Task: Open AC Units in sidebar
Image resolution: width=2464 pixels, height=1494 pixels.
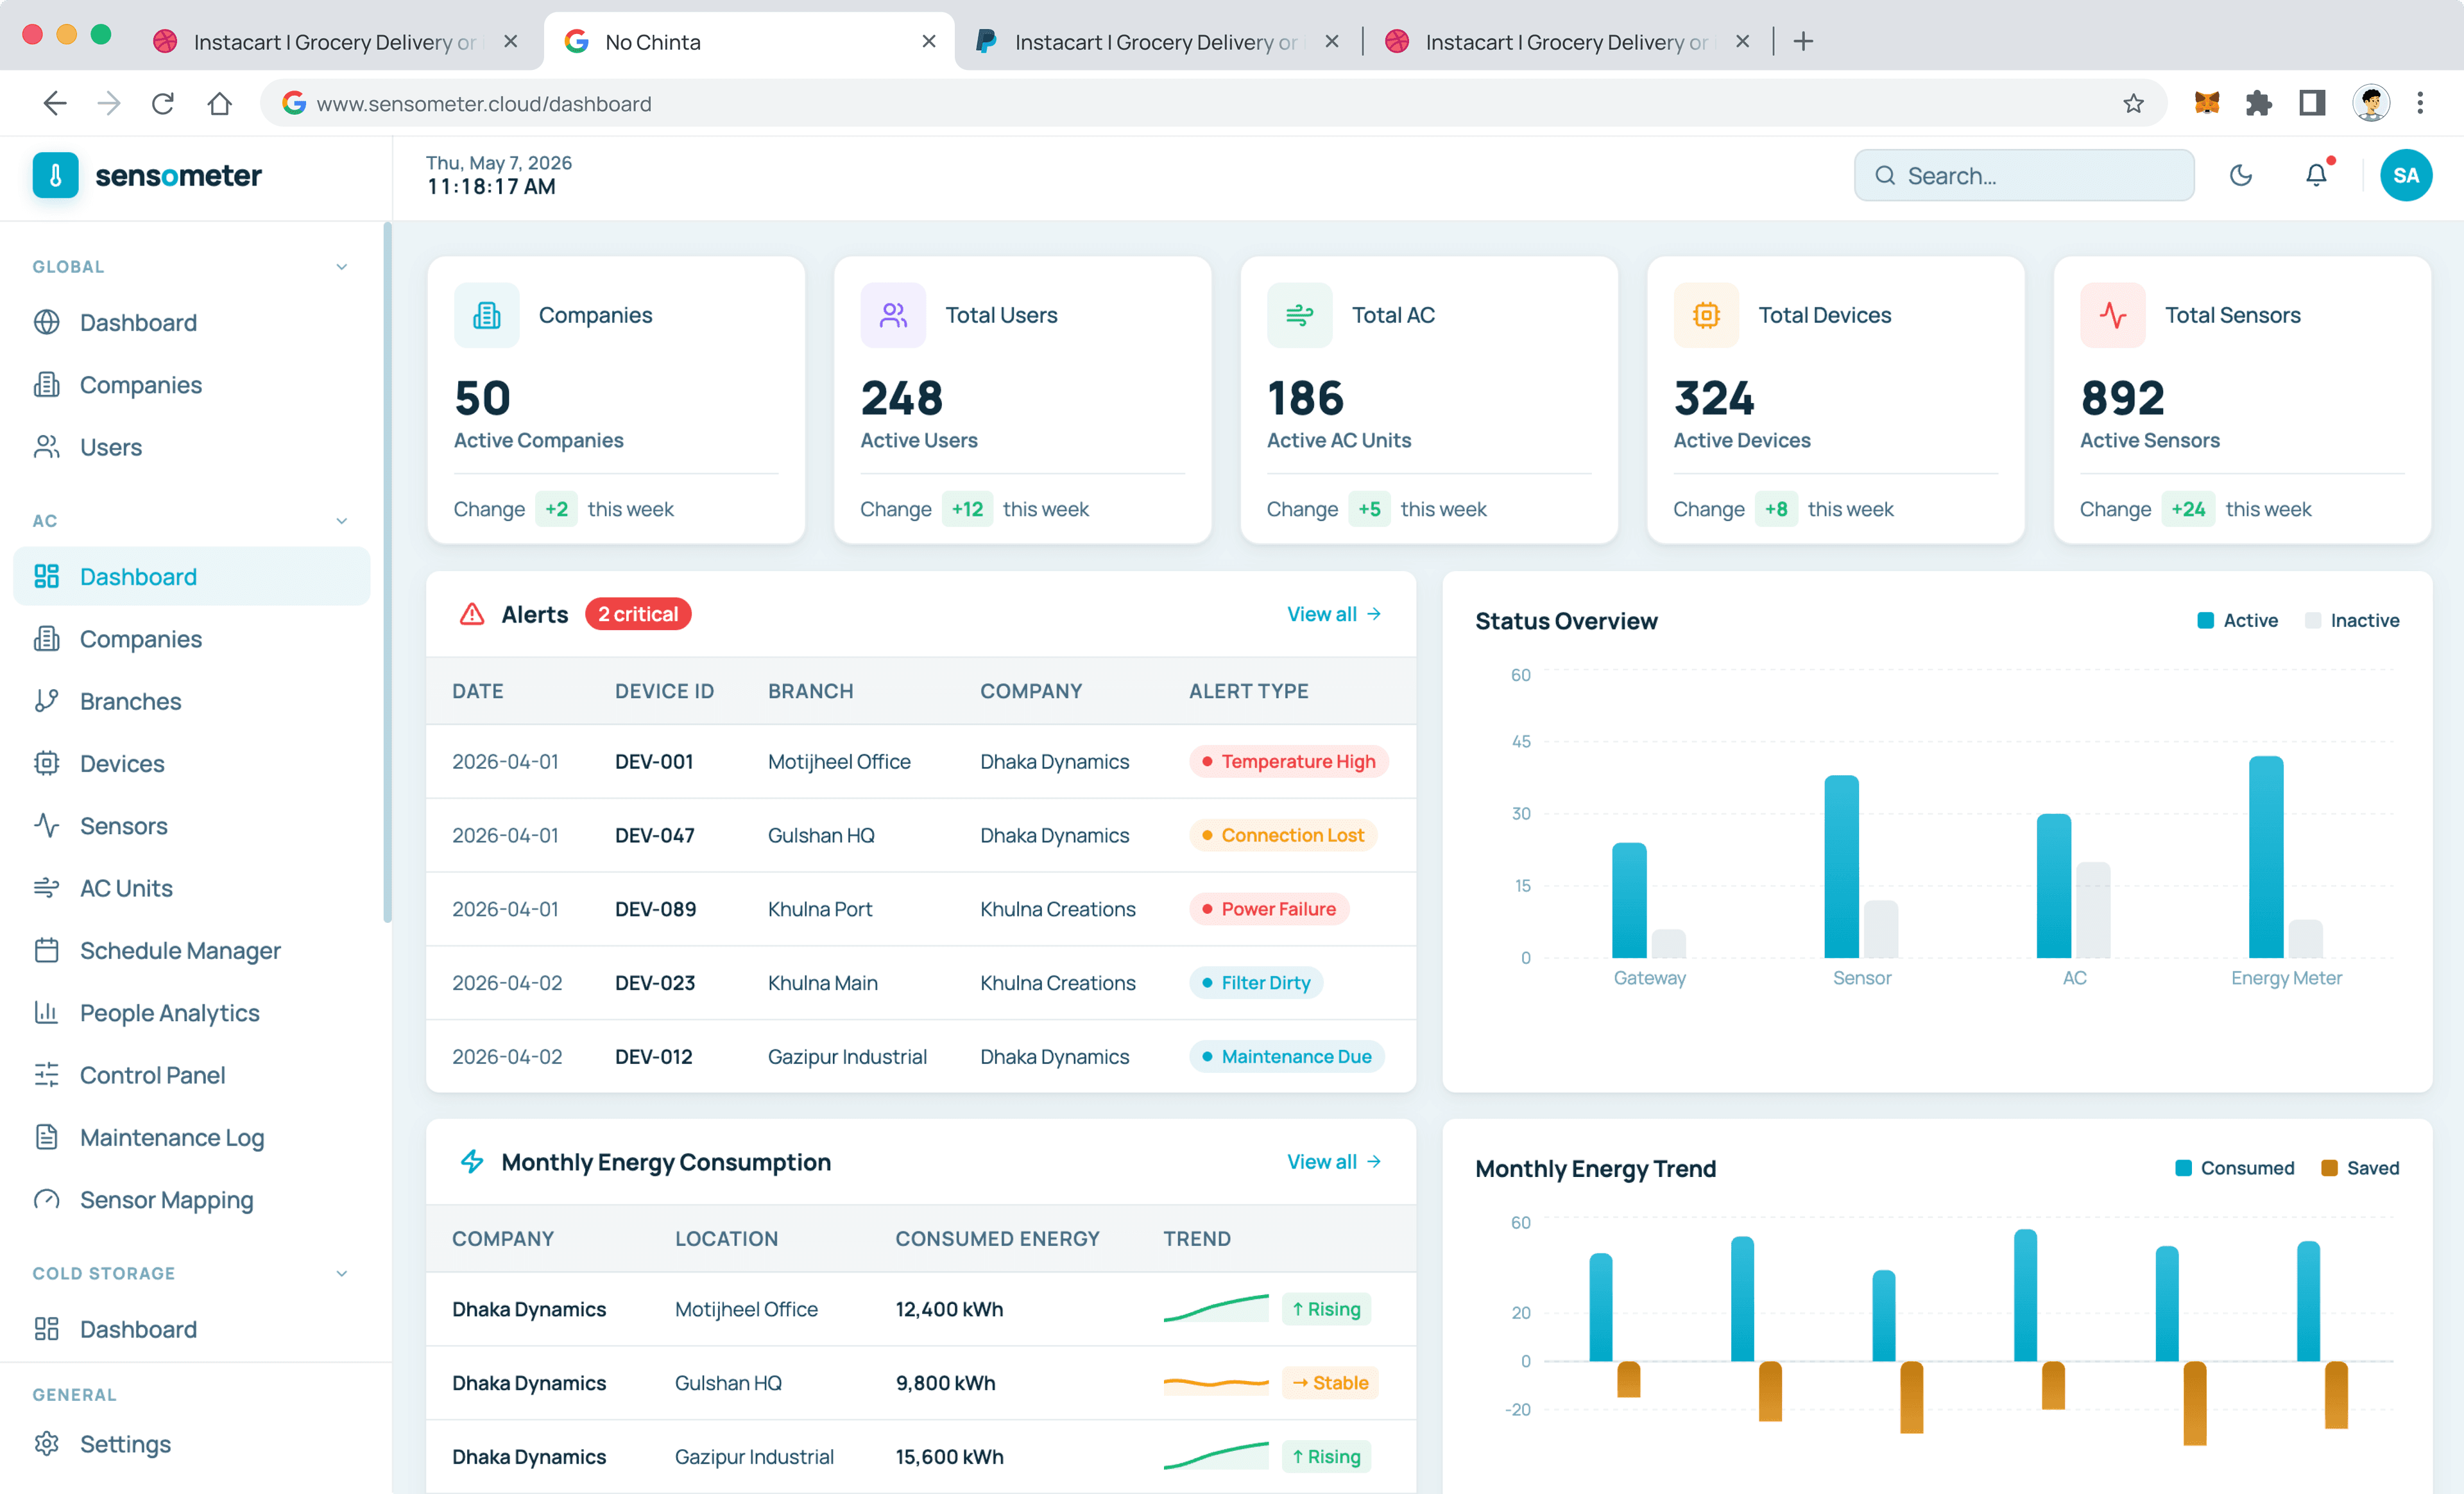Action: click(191, 888)
